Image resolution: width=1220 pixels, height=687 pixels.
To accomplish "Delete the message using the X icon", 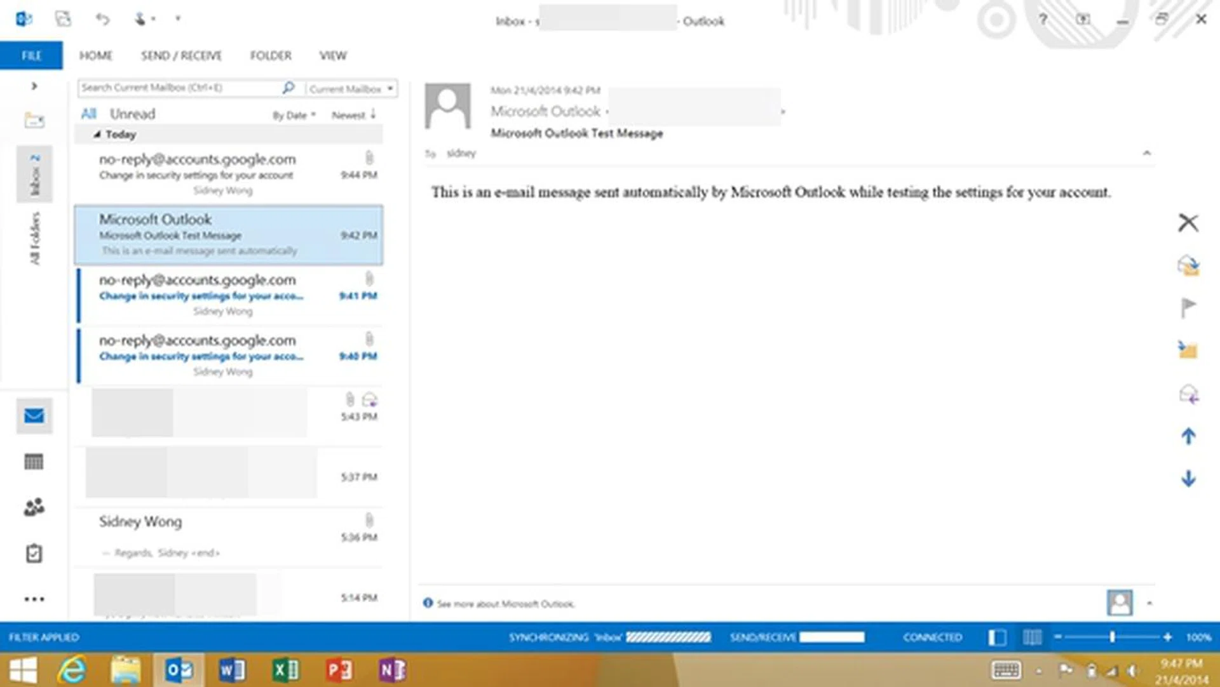I will (x=1188, y=223).
